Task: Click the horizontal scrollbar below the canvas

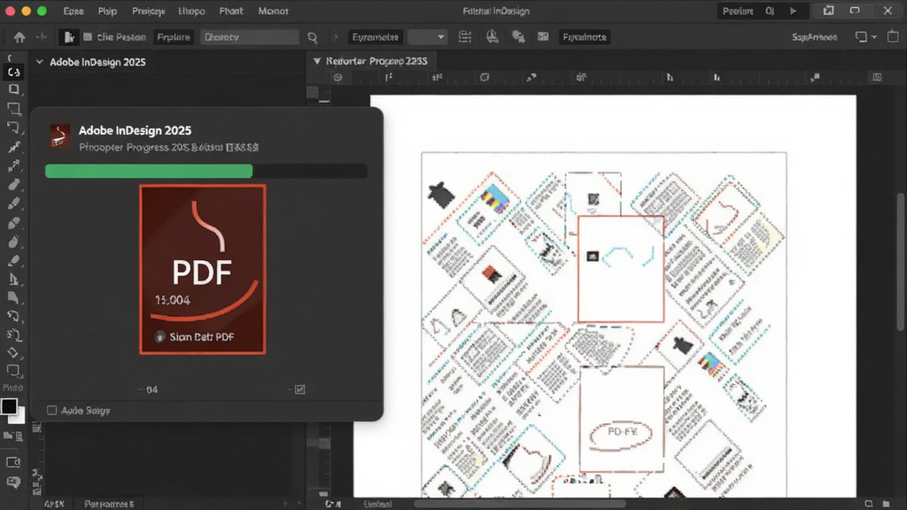Action: pyautogui.click(x=521, y=504)
